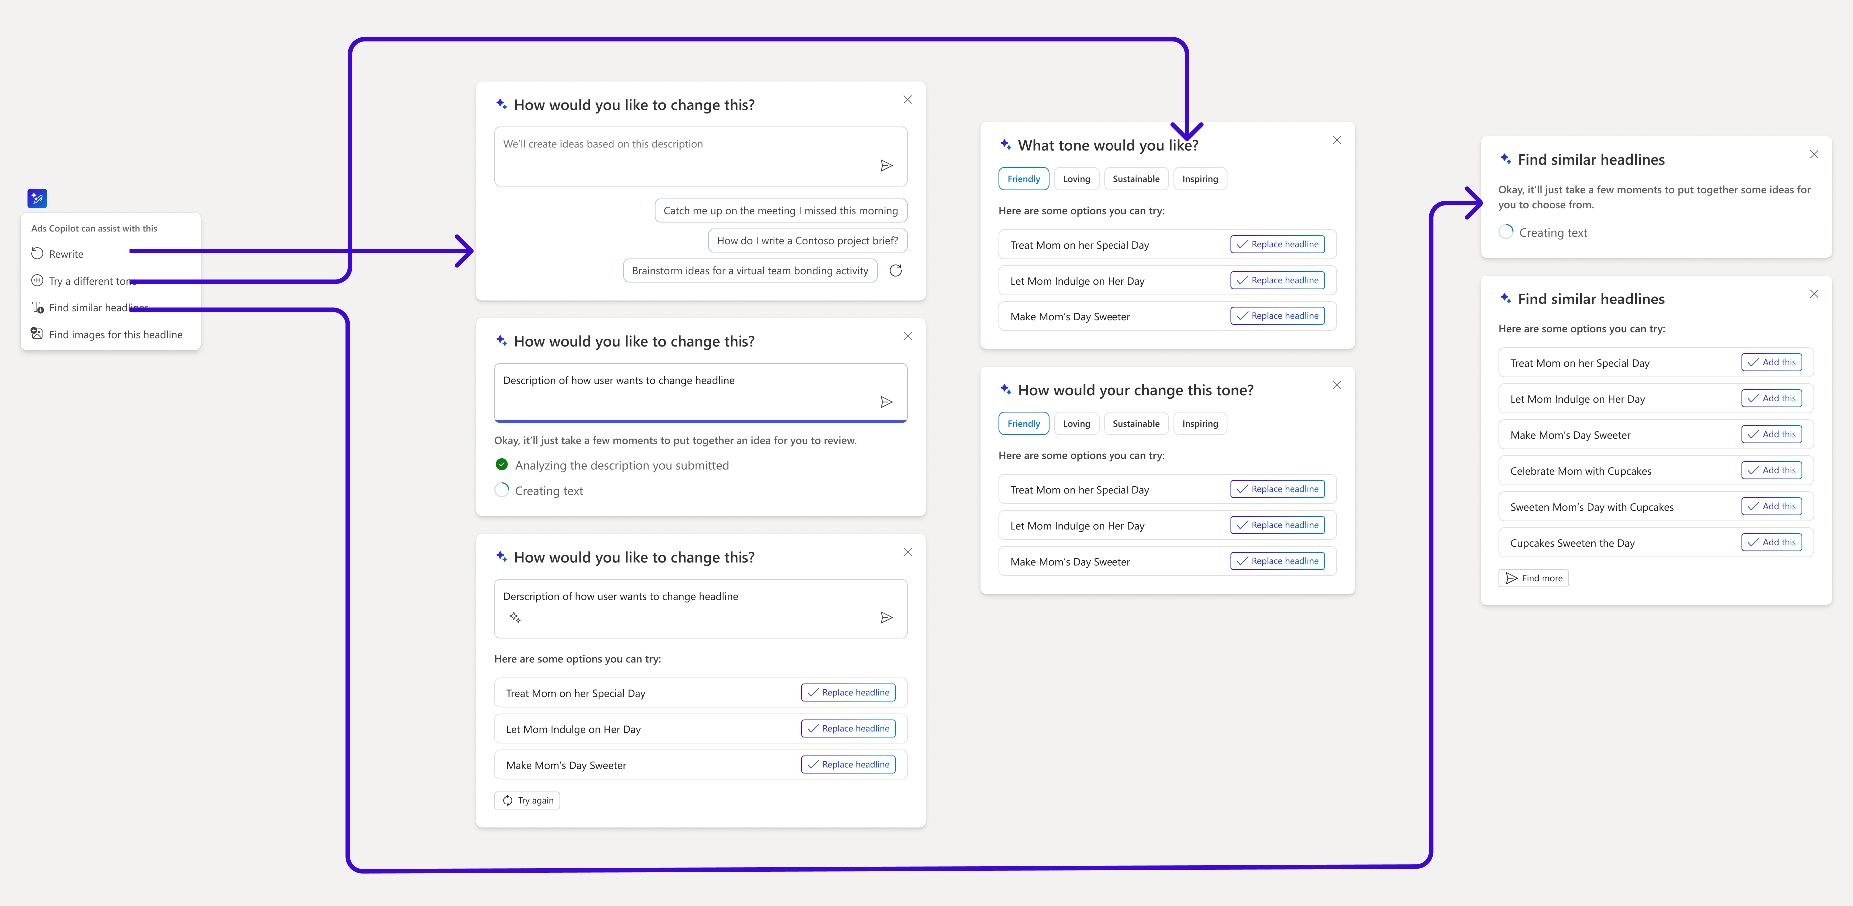Add this for 'Make Mom's Day Sweeter' in similar headlines

(x=1771, y=434)
